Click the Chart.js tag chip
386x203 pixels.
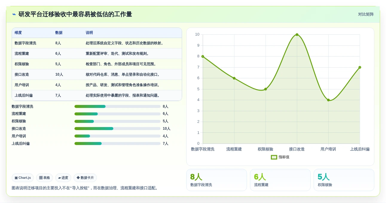pyautogui.click(x=23, y=178)
